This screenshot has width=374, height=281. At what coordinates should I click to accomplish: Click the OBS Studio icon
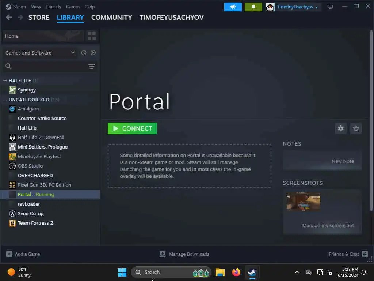click(x=12, y=166)
